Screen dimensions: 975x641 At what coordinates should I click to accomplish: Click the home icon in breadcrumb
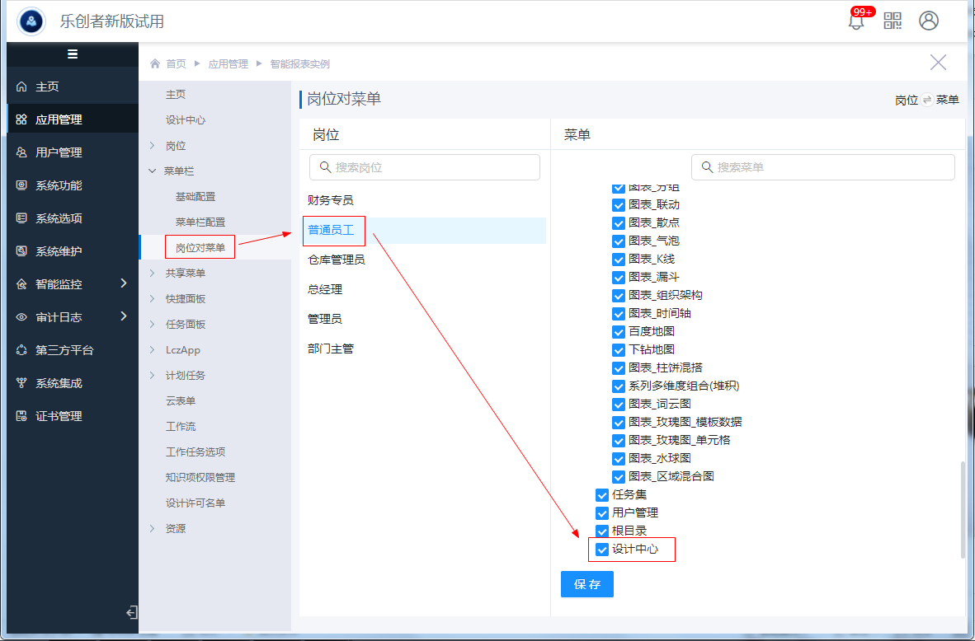coord(155,63)
